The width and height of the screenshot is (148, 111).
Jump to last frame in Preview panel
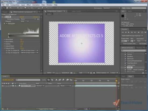(135, 32)
